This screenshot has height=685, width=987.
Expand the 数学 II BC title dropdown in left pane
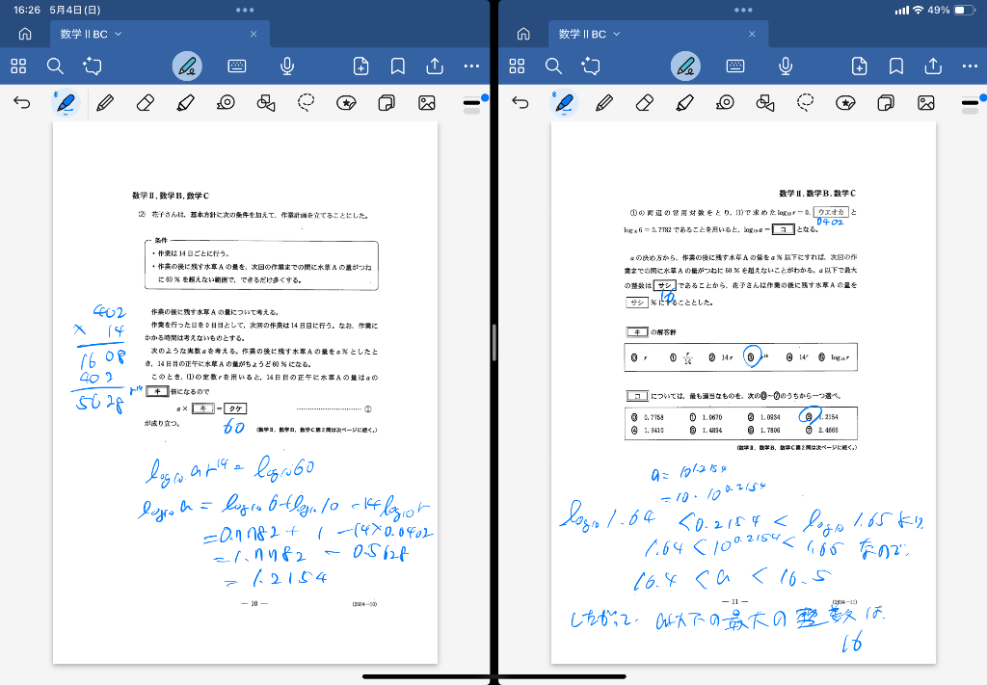(x=119, y=34)
